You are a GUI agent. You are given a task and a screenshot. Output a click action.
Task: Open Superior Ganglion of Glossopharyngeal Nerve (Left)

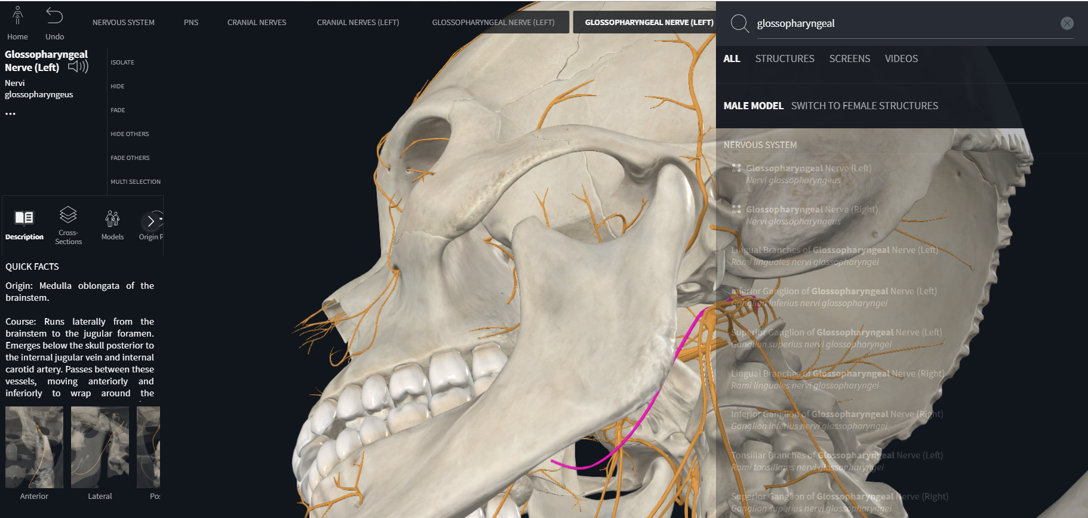(836, 338)
